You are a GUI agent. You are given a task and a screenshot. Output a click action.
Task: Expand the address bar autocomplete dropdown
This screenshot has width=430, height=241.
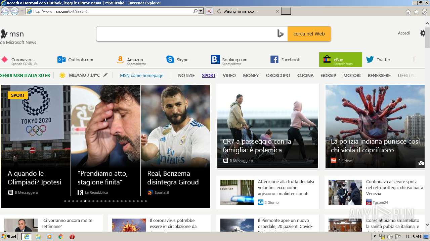201,11
